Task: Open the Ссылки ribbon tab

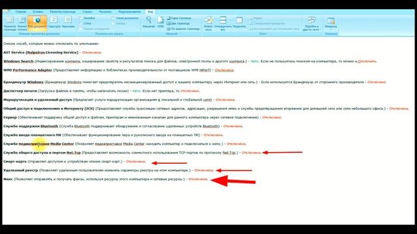Action: (x=87, y=12)
